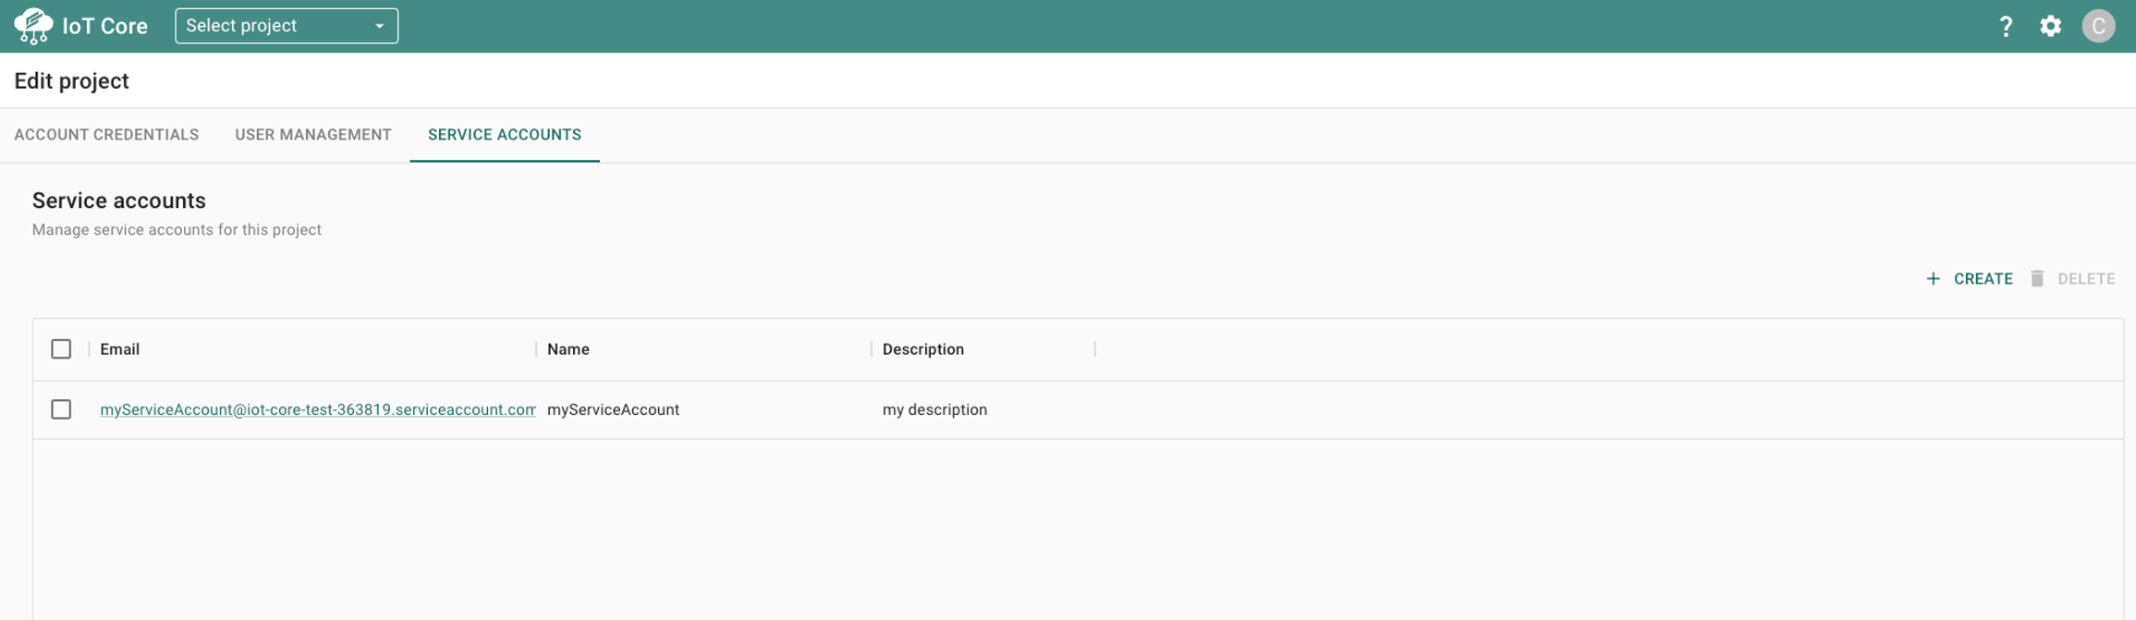Select all service accounts with header checkbox
The height and width of the screenshot is (620, 2136).
click(x=61, y=349)
